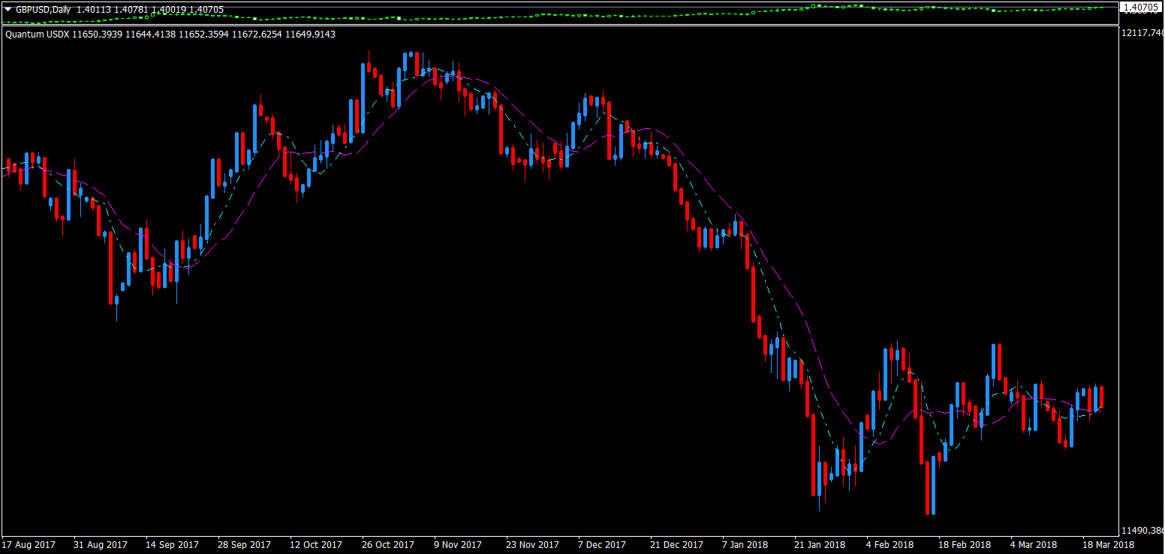Click the 26 Oct 2017 date label

point(388,544)
